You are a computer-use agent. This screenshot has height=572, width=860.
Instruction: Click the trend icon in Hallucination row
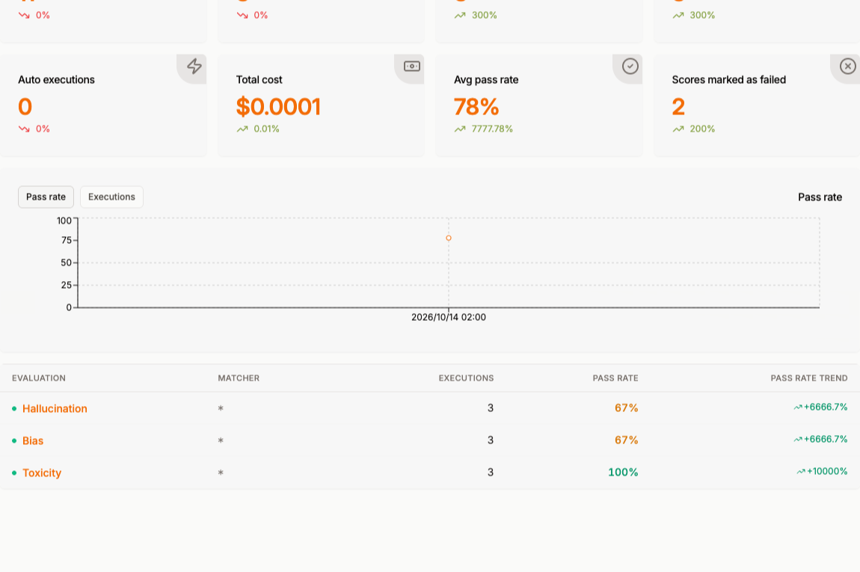[x=797, y=408]
